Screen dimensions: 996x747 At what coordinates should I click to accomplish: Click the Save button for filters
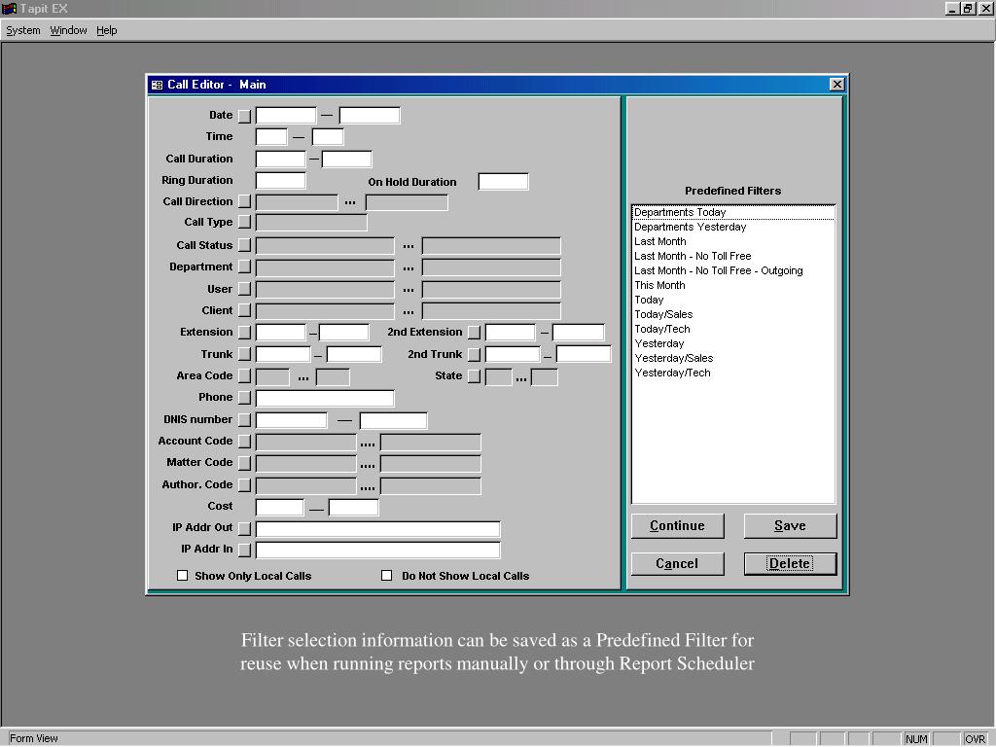790,526
